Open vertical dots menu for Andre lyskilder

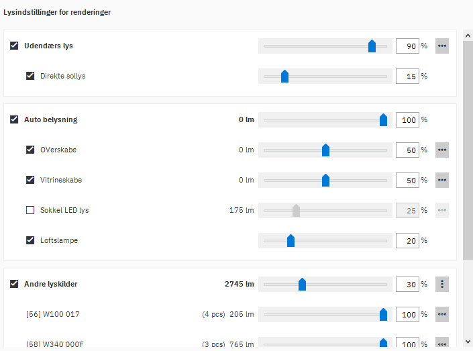click(441, 285)
